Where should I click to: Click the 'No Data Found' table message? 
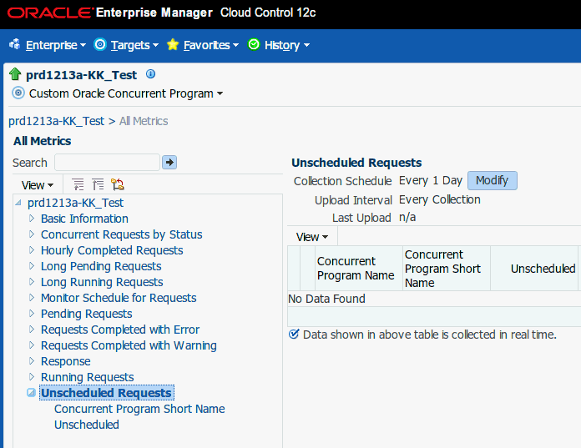pos(326,299)
